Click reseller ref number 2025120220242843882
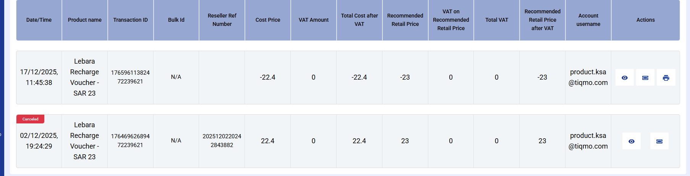 [x=222, y=141]
